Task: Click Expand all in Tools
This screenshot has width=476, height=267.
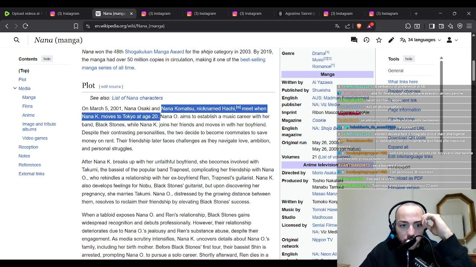Action: 398,147
